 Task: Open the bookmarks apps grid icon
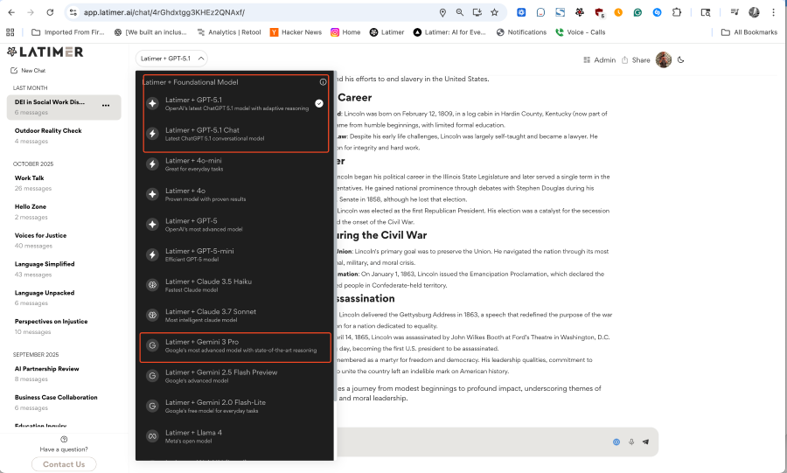[10, 32]
